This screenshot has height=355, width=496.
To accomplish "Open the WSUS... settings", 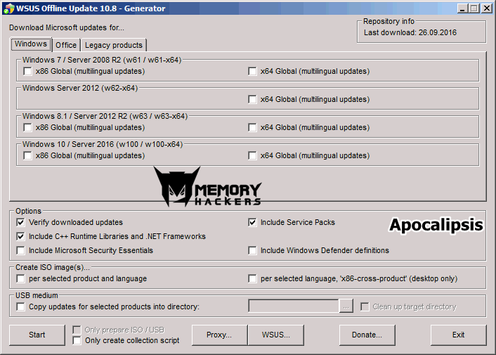I will (276, 335).
